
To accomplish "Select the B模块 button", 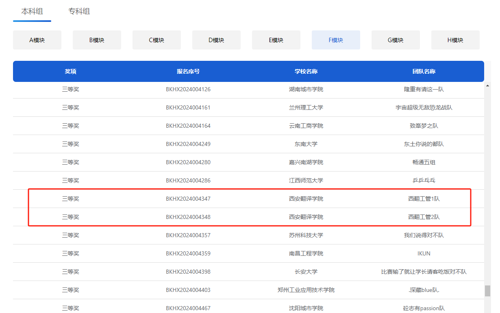I will tap(97, 40).
